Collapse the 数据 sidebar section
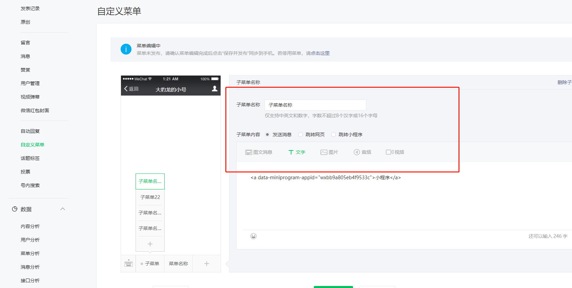This screenshot has width=572, height=288. [63, 209]
